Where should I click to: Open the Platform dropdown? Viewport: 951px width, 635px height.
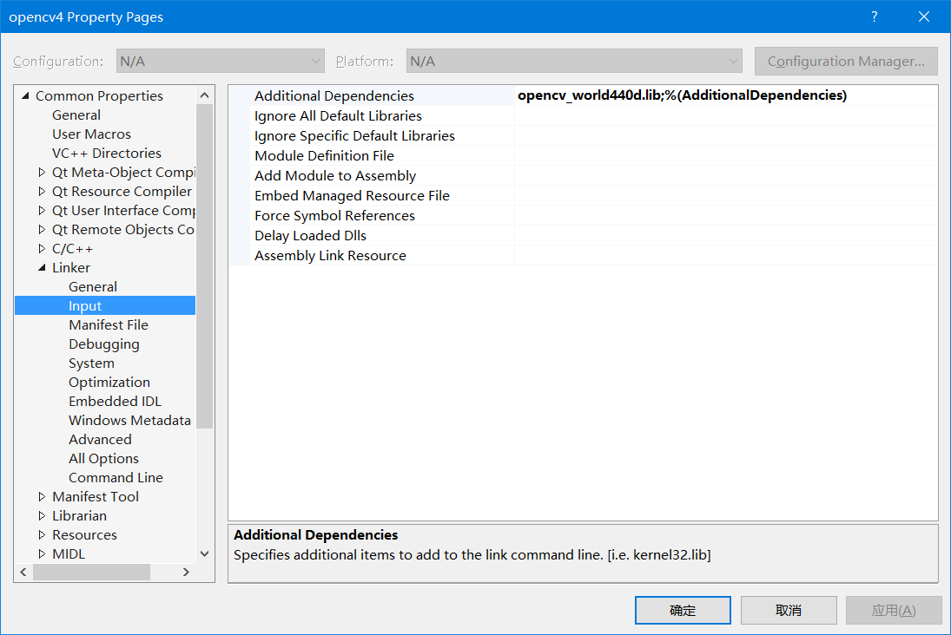[x=573, y=61]
